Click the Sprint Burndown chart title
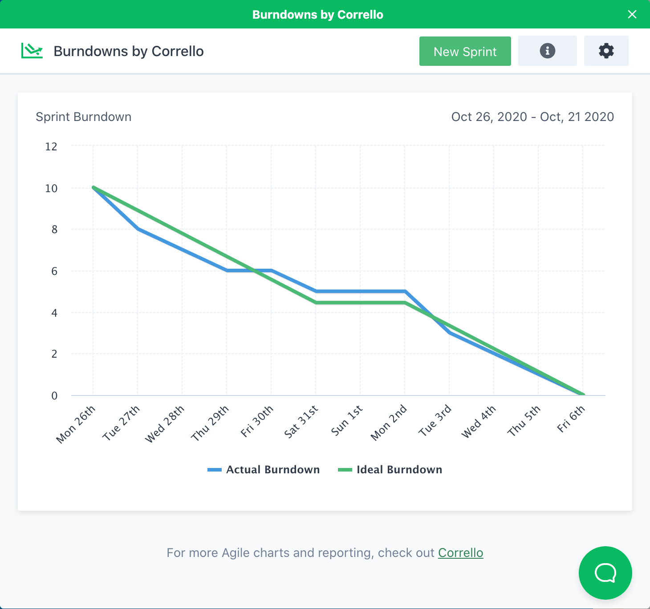The width and height of the screenshot is (650, 609). point(83,117)
